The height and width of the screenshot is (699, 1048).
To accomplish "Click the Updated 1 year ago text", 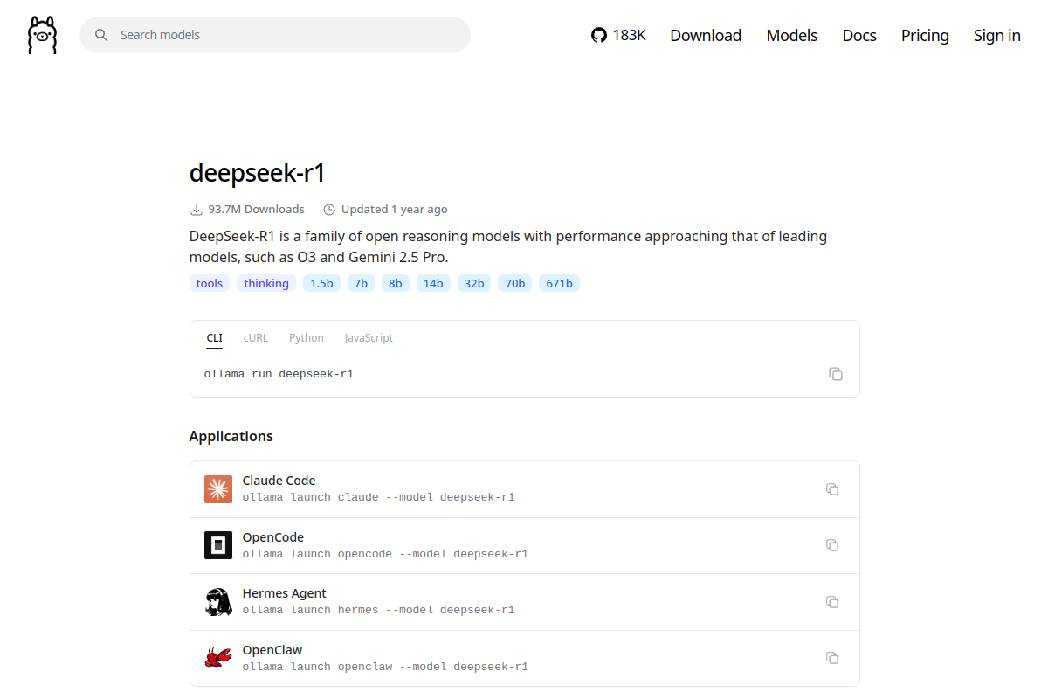I will coord(395,210).
